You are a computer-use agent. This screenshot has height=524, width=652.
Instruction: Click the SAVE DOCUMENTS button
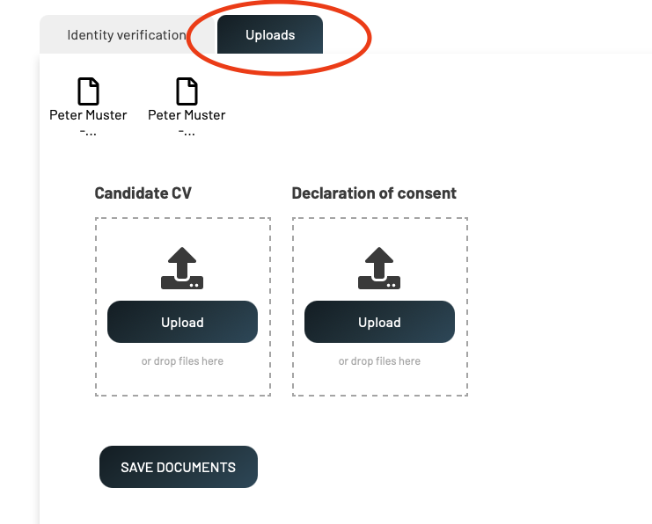click(178, 467)
